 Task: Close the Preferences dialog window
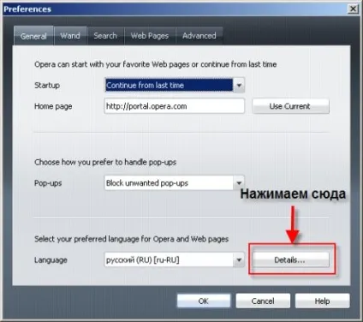pos(354,9)
